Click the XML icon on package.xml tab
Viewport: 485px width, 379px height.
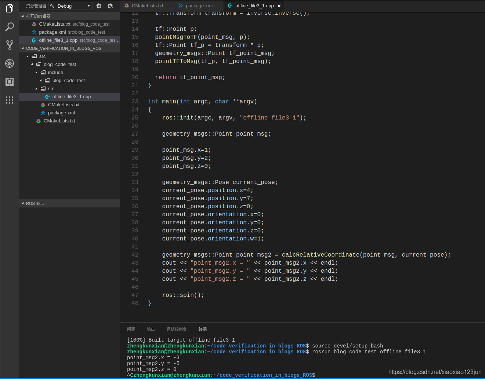point(181,5)
